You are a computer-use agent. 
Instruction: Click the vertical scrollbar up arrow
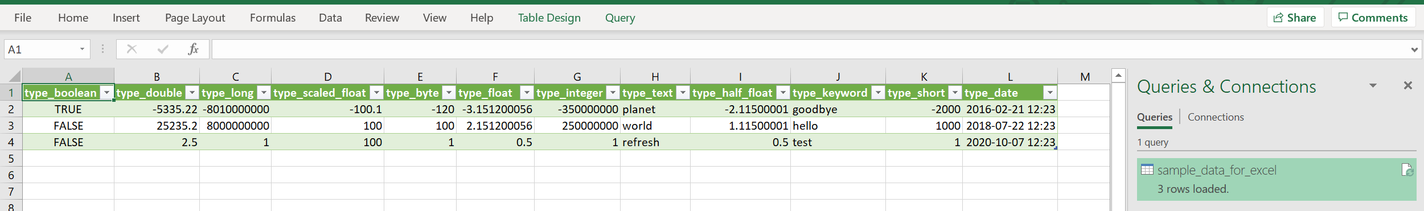[x=1118, y=75]
